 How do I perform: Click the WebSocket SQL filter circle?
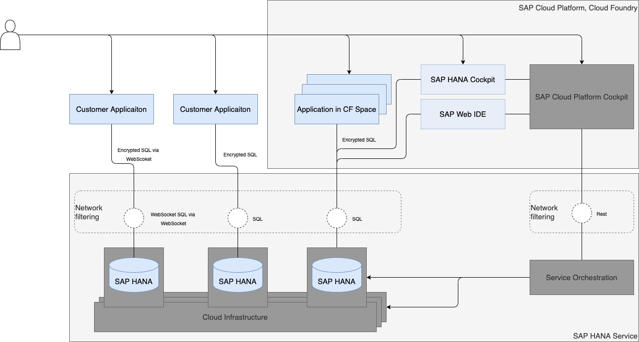pos(134,218)
